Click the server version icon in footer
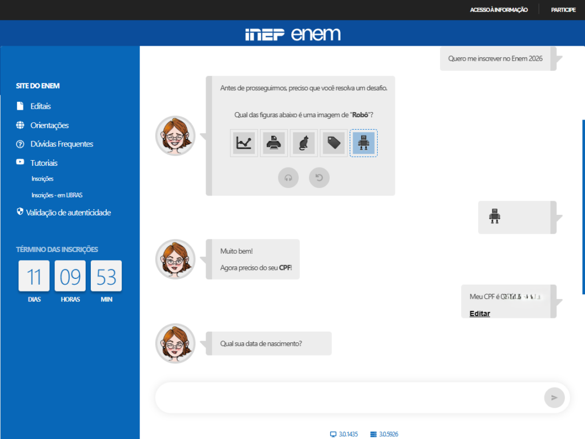 pyautogui.click(x=374, y=434)
